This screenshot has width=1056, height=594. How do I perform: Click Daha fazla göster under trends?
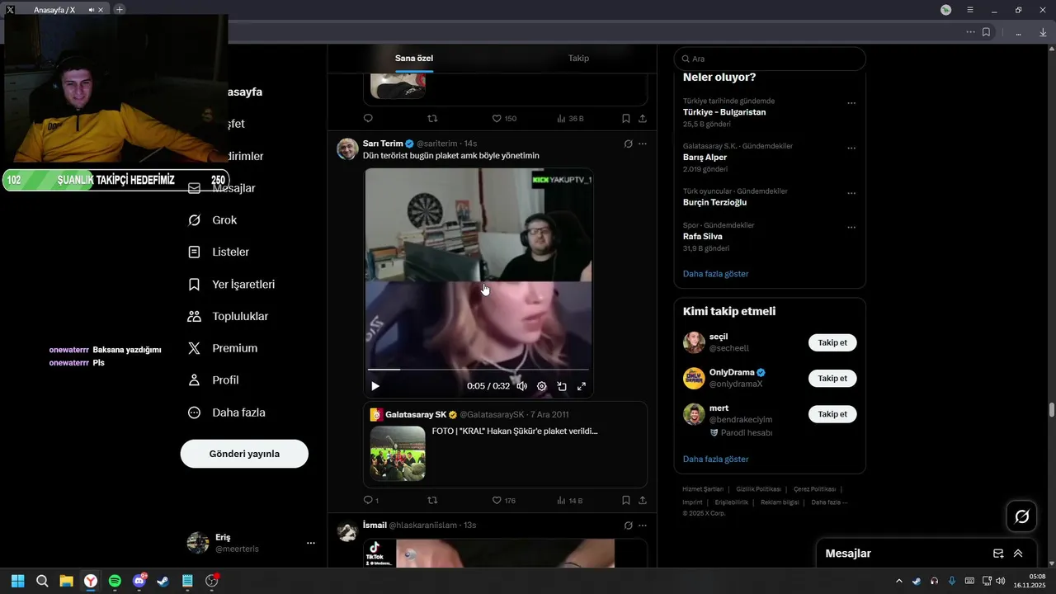pos(715,274)
